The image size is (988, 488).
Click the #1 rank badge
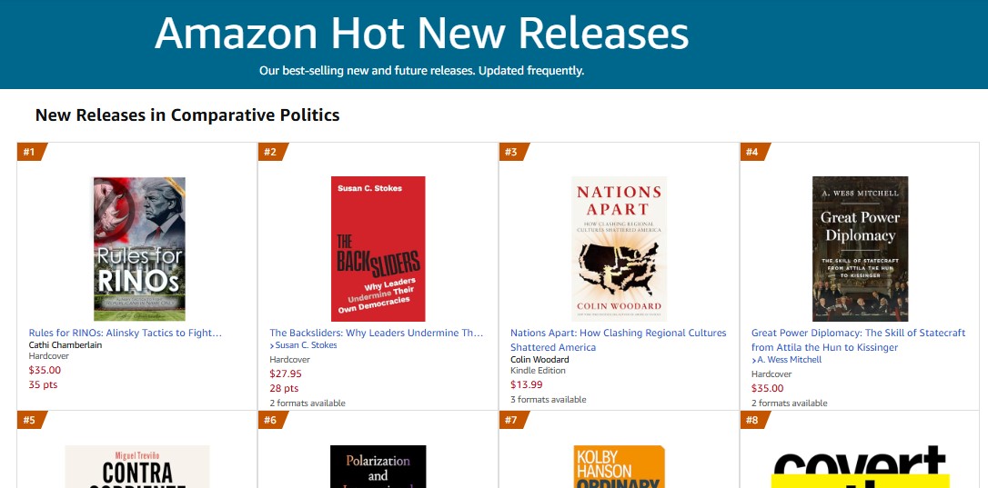tap(28, 152)
